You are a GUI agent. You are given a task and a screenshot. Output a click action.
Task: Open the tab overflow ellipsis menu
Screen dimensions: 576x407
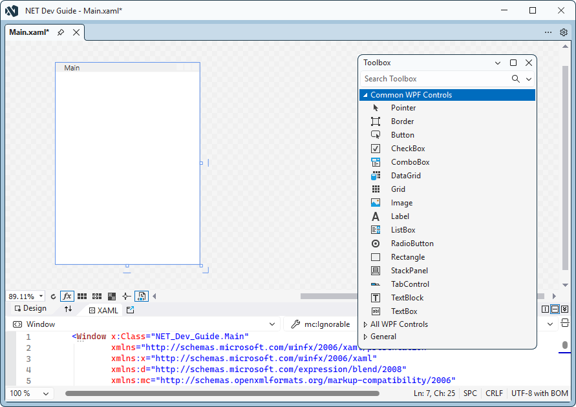pyautogui.click(x=548, y=32)
